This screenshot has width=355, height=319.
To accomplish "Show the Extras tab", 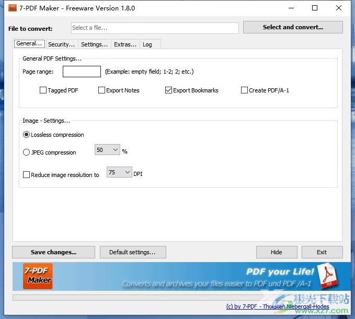I will point(125,44).
